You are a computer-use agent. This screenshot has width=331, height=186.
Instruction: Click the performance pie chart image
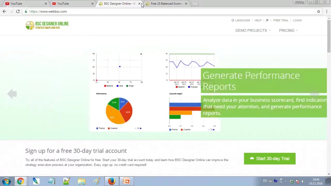pos(119,111)
